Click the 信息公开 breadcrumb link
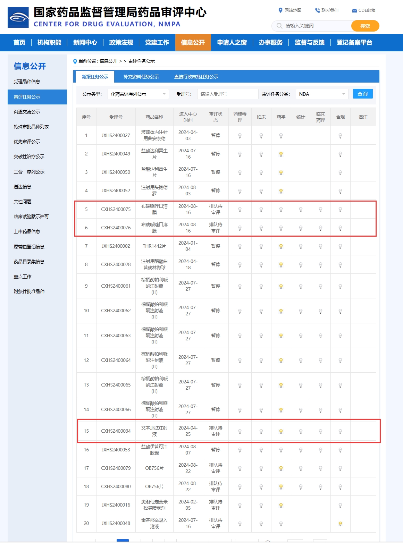 tap(108, 61)
